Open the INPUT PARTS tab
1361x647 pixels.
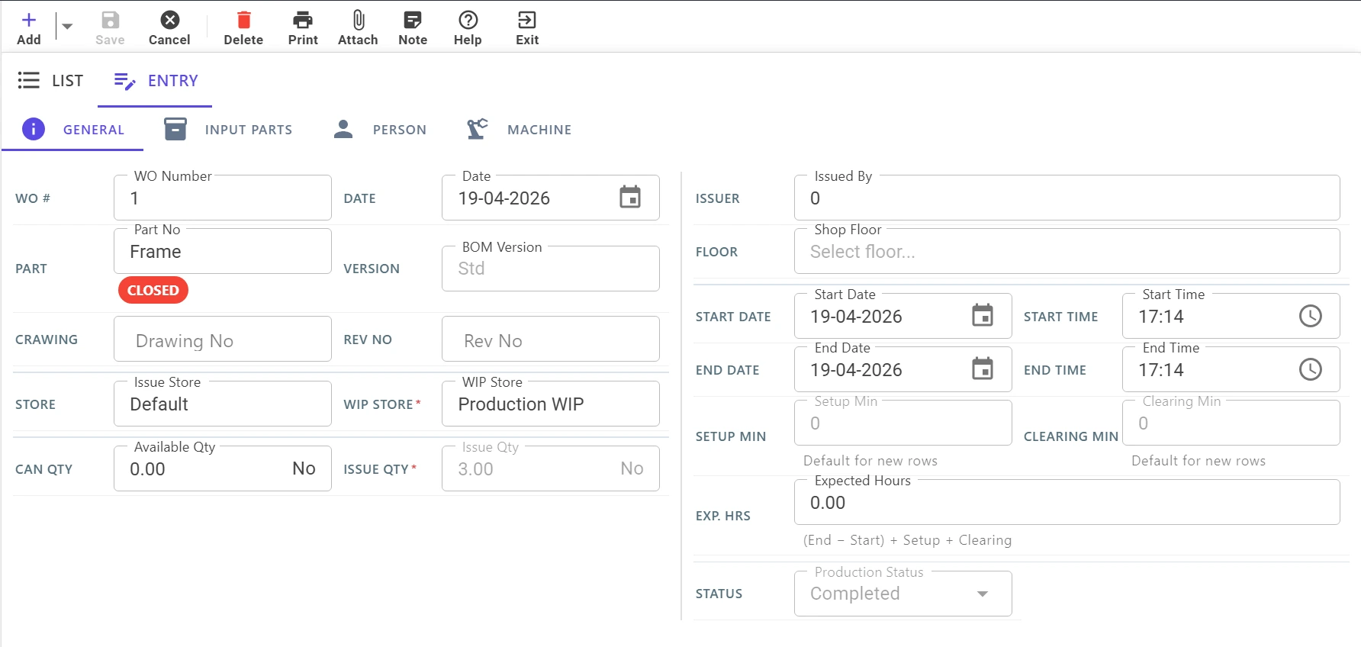(x=228, y=130)
